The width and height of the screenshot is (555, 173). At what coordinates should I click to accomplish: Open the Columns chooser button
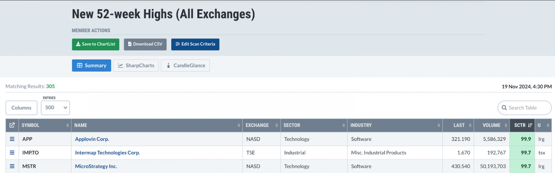pos(21,108)
